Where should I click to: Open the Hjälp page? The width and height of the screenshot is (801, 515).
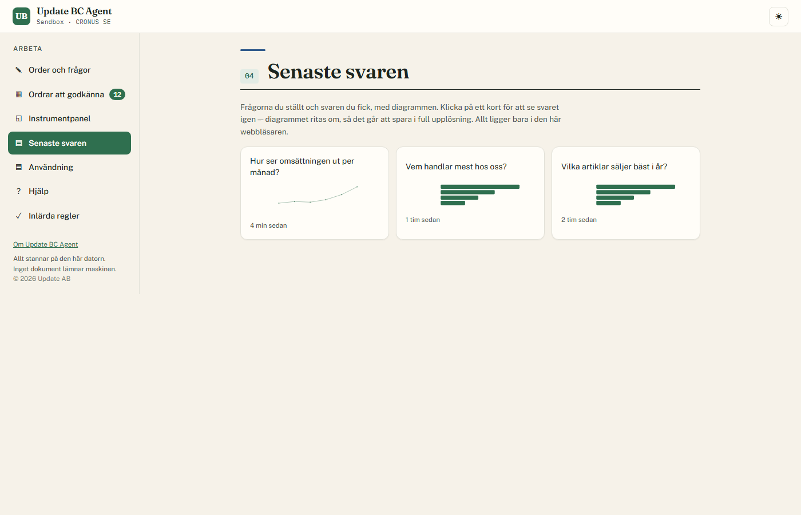tap(69, 191)
